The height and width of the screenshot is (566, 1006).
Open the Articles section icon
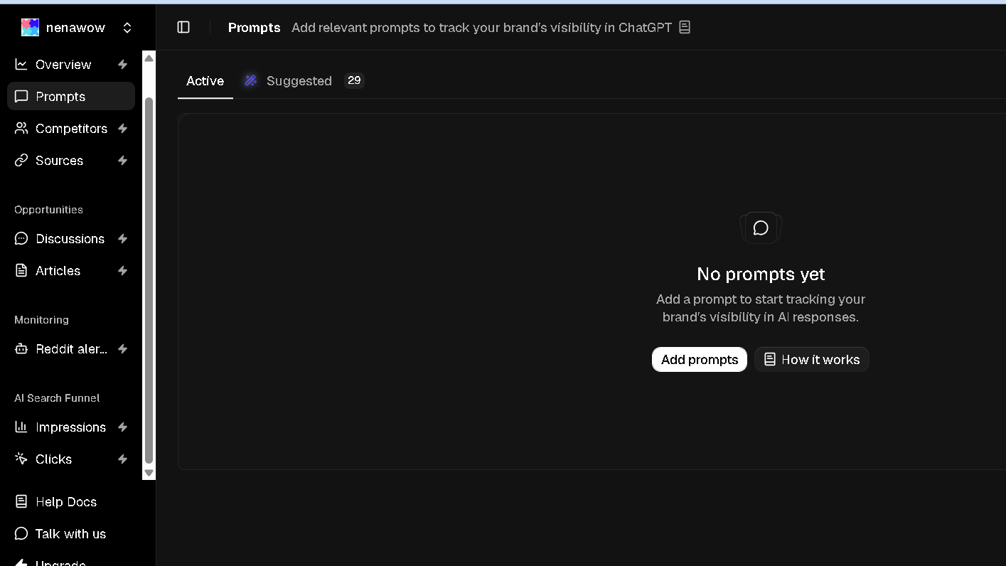21,270
